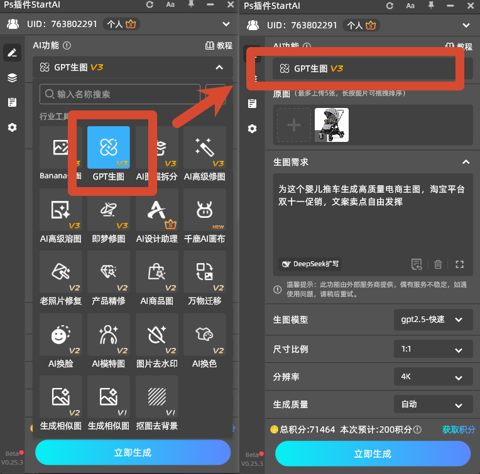Open layers sidebar icon in left panel
The image size is (480, 474).
(x=12, y=78)
